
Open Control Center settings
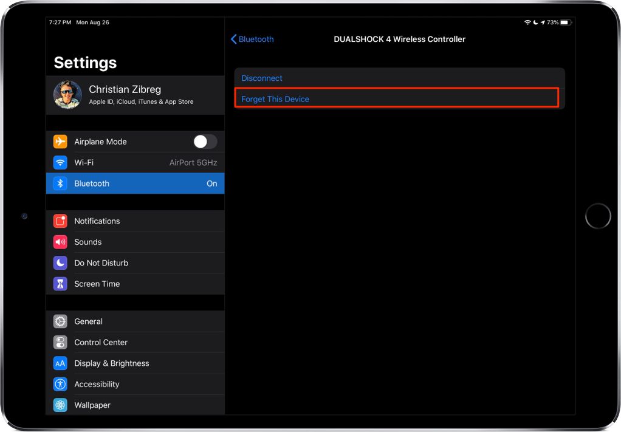tap(136, 342)
